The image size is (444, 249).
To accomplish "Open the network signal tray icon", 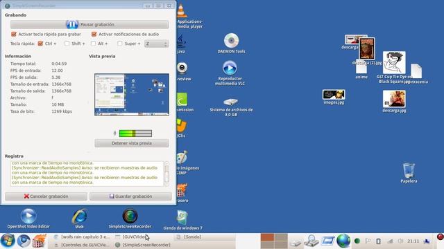I will pyautogui.click(x=390, y=241).
